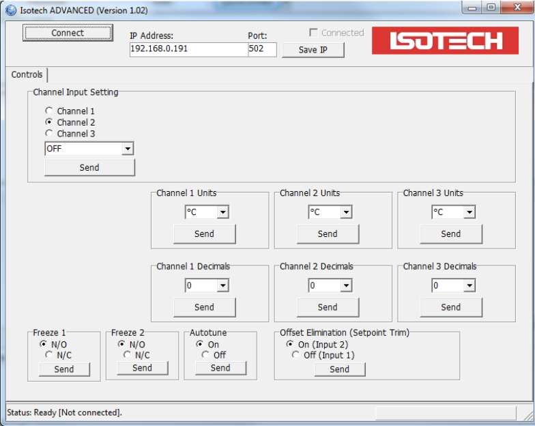The width and height of the screenshot is (535, 426).
Task: Open the Channel 3 Decimals dropdown
Action: 453,285
